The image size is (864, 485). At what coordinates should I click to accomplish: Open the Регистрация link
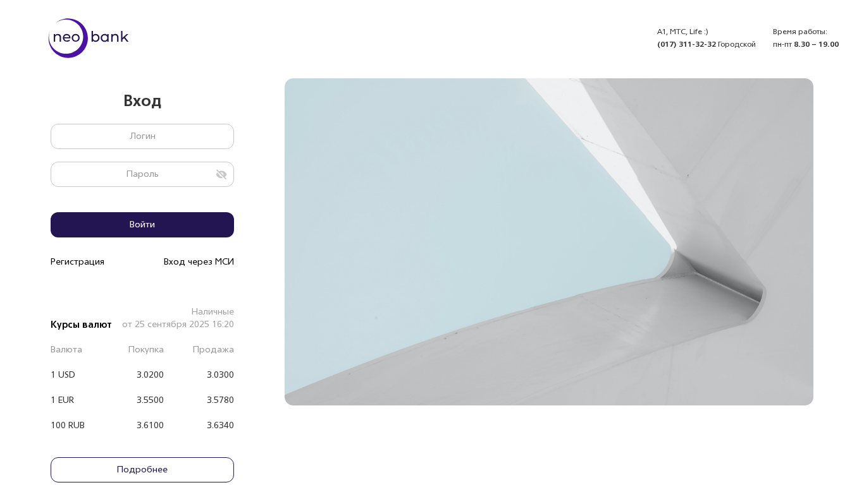(x=77, y=262)
